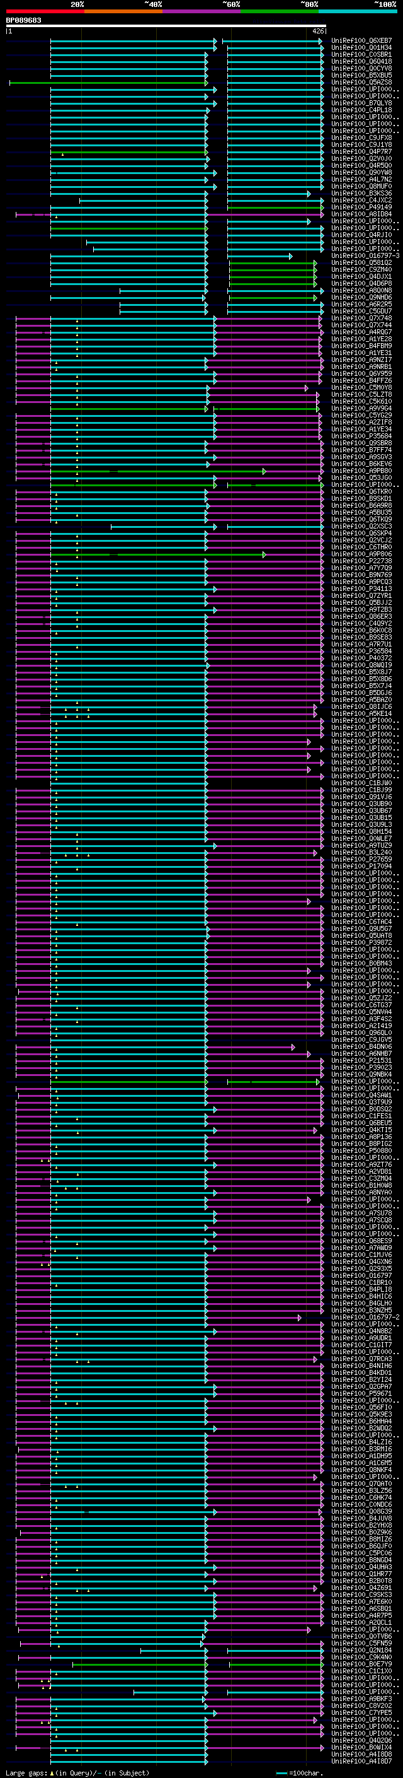Image resolution: width=403 pixels, height=1778 pixels.
Task: Select hit label UniRef100_Q4P7R7
Action: [x=361, y=152]
